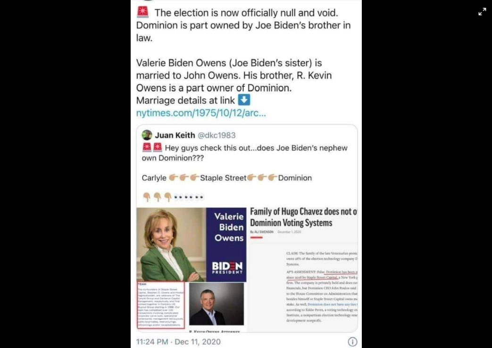The width and height of the screenshot is (492, 348).
Task: Click Juan Keith's profile avatar
Action: point(147,135)
